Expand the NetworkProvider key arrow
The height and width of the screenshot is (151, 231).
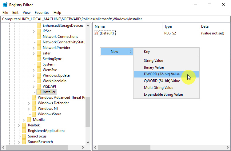tap(34, 48)
